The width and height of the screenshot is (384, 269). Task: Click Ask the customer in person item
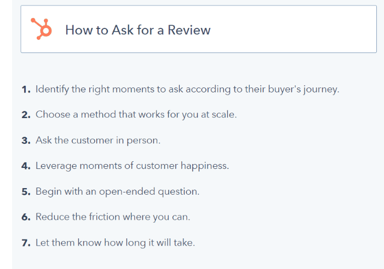[x=98, y=141]
